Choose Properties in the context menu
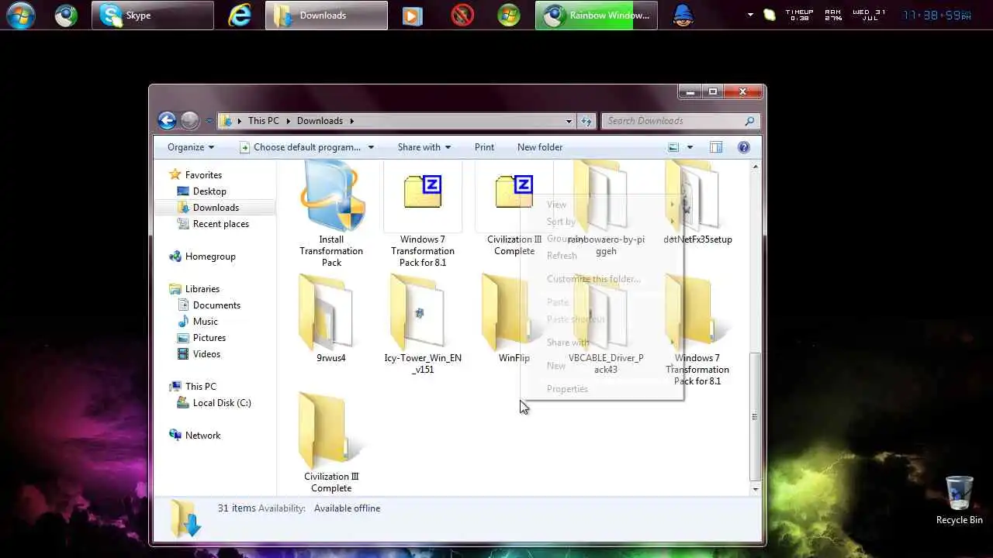 (x=567, y=389)
